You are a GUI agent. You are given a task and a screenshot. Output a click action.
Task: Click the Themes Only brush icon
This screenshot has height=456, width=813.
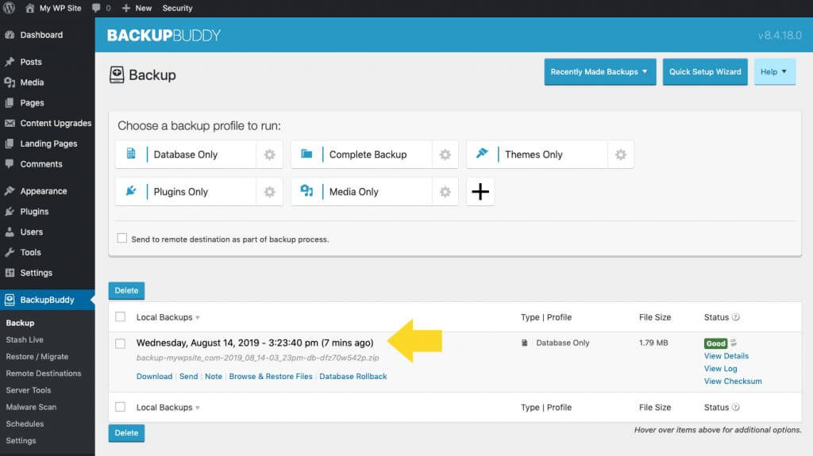482,153
